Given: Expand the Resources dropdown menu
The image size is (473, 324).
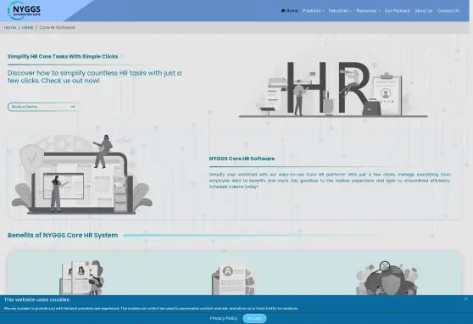Looking at the screenshot, I should tap(368, 11).
